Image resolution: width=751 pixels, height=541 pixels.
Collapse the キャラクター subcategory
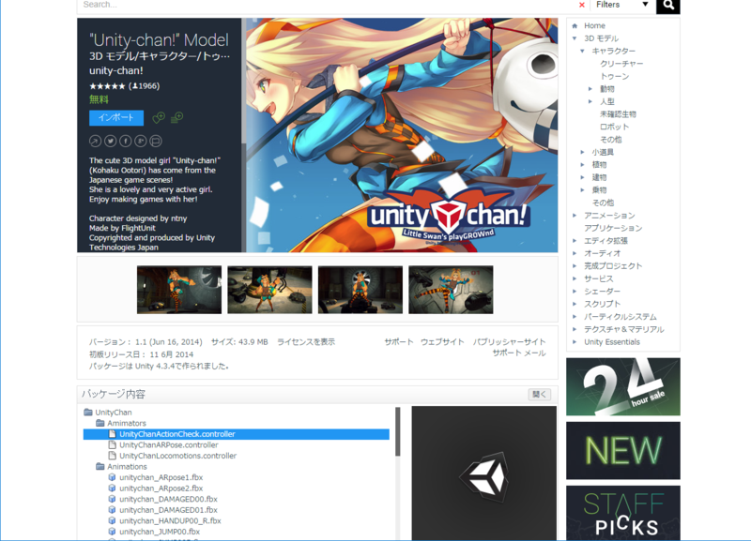[x=582, y=52]
